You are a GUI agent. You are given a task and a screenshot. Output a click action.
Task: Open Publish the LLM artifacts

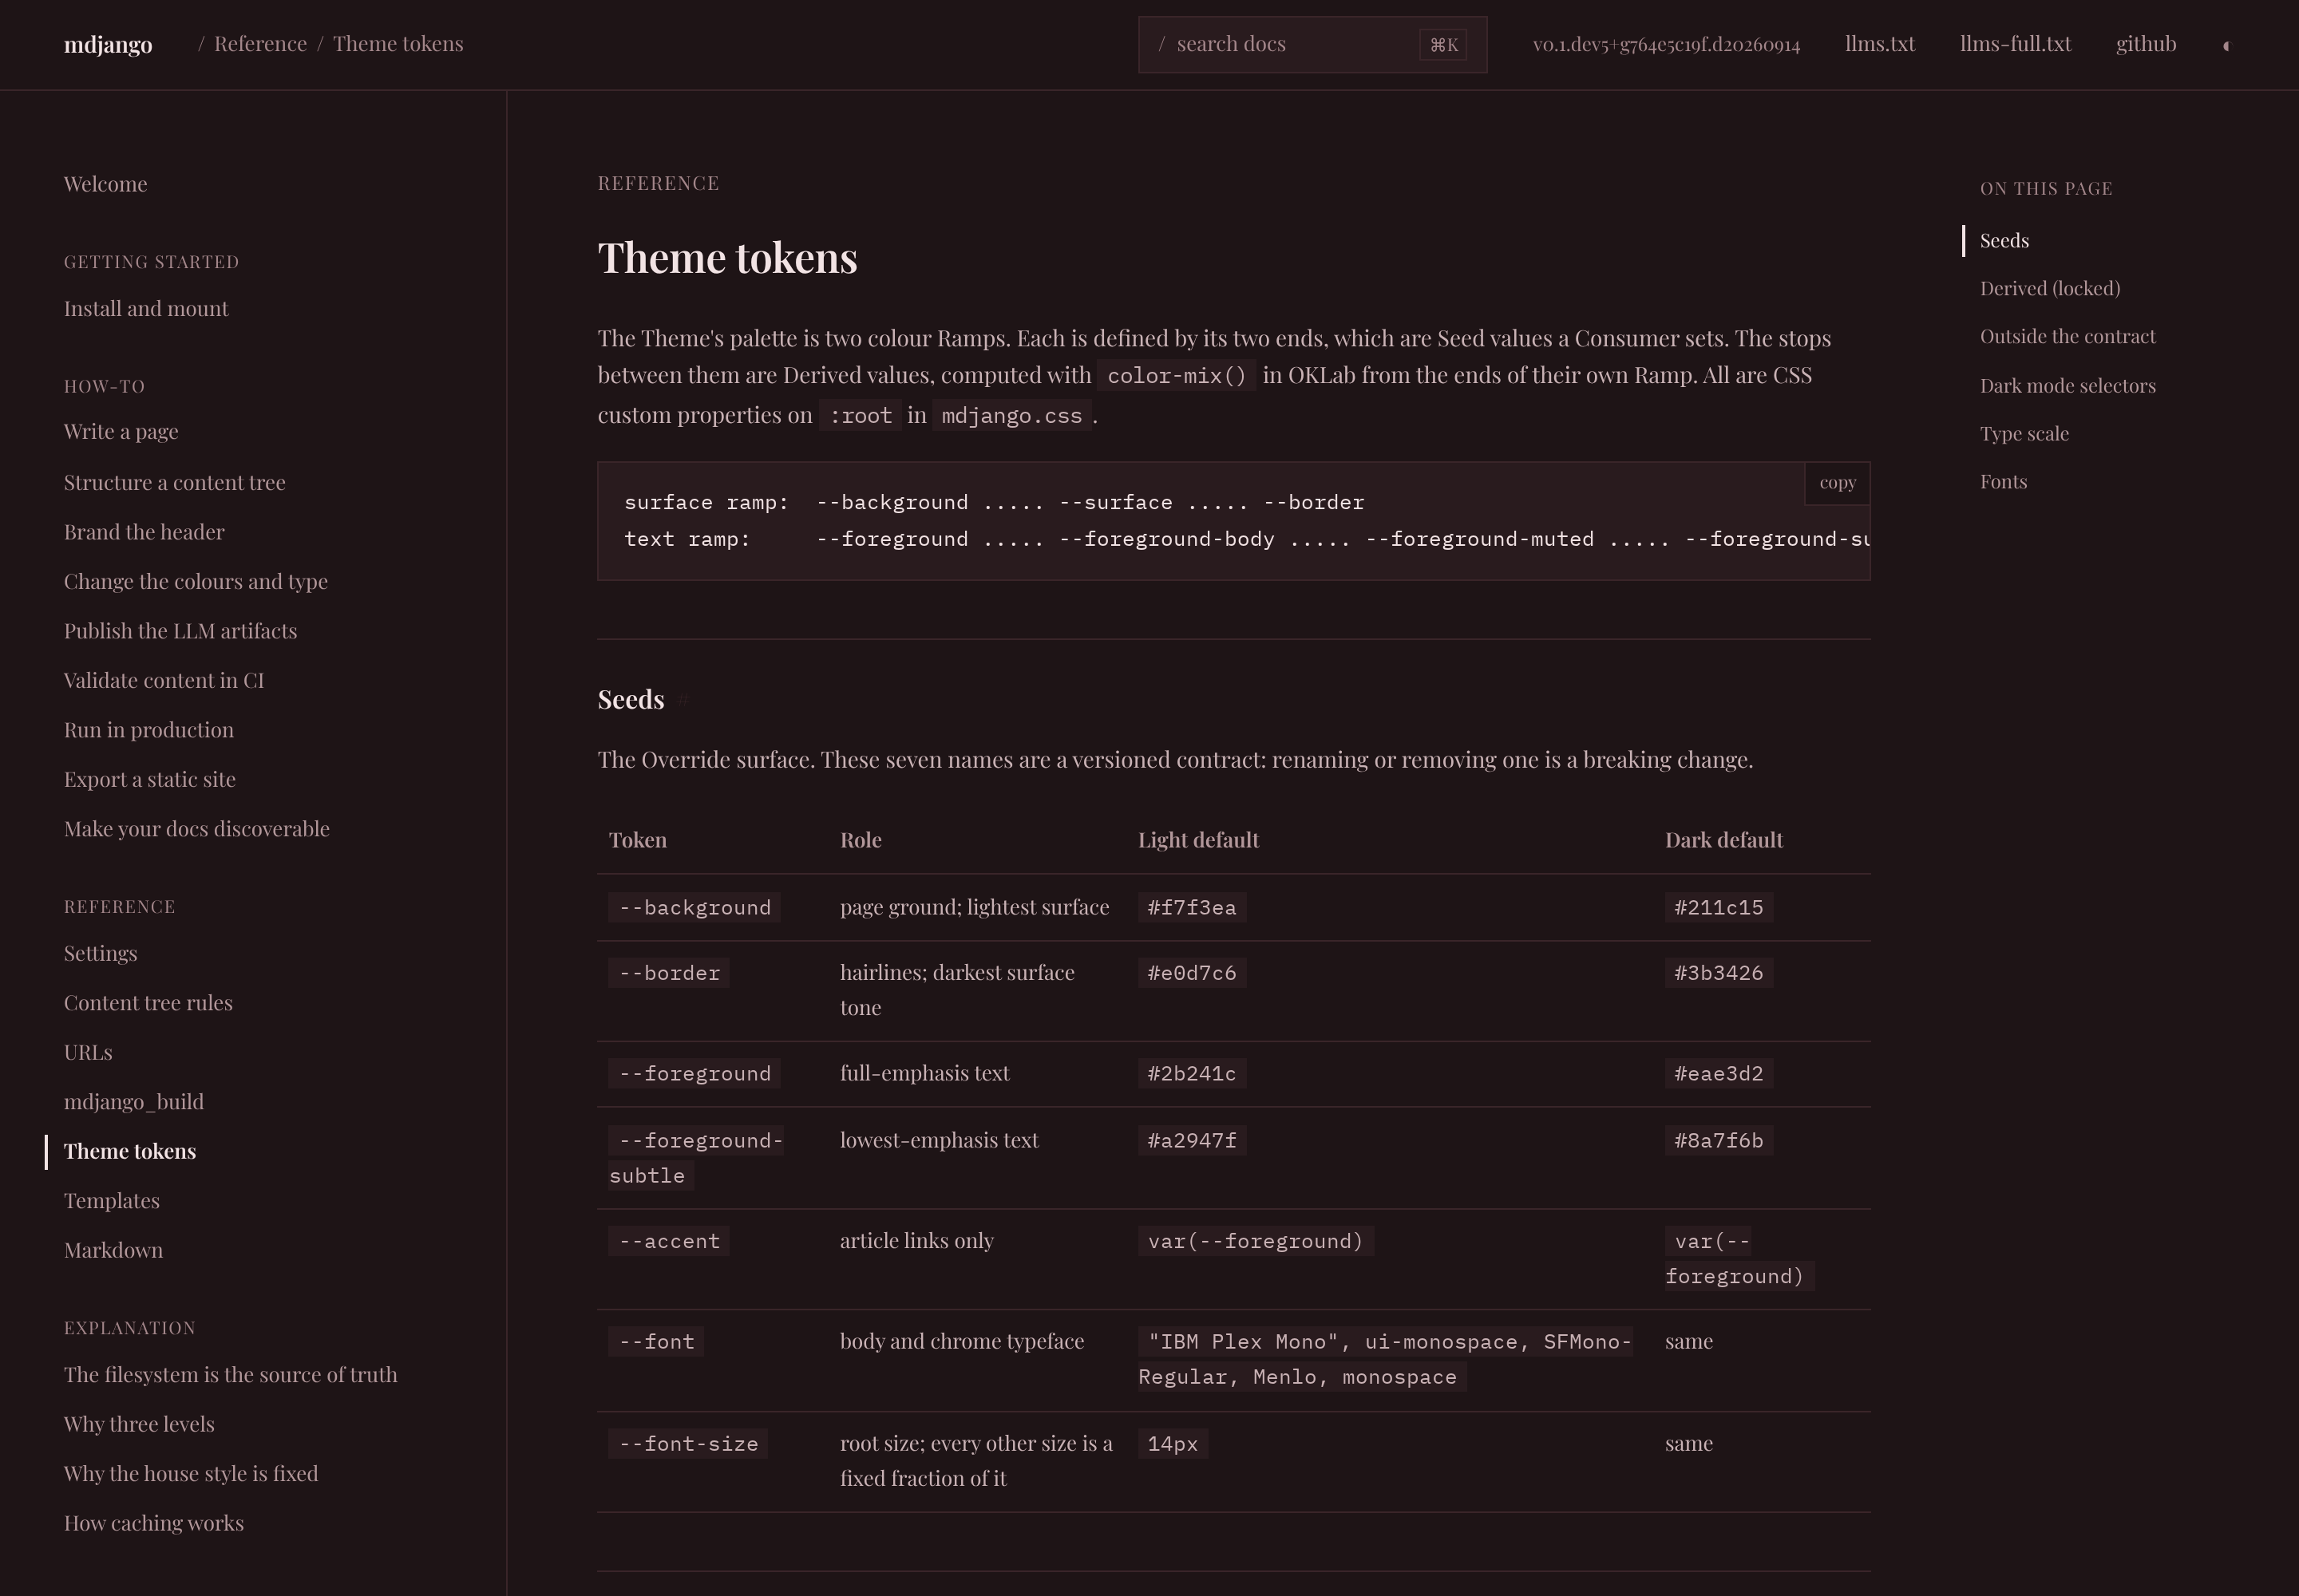(180, 631)
